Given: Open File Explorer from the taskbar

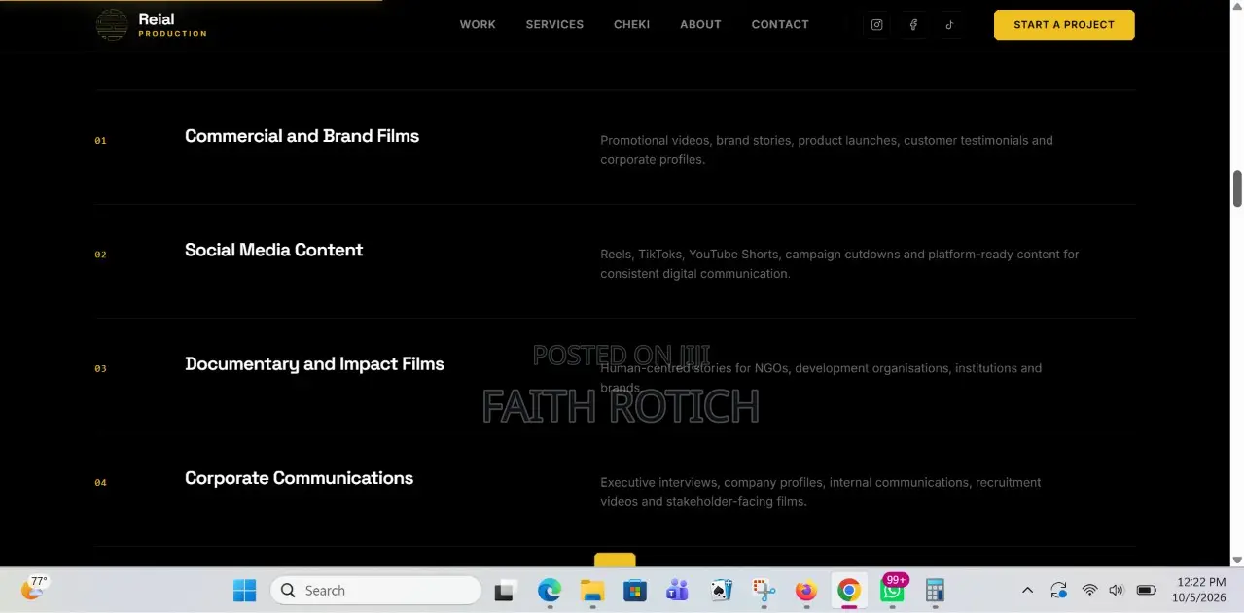Looking at the screenshot, I should (592, 590).
